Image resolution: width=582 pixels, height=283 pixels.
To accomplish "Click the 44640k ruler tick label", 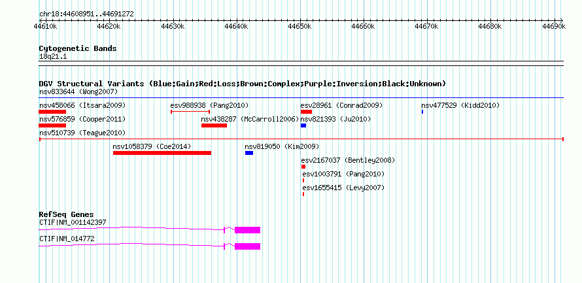I will pyautogui.click(x=236, y=26).
